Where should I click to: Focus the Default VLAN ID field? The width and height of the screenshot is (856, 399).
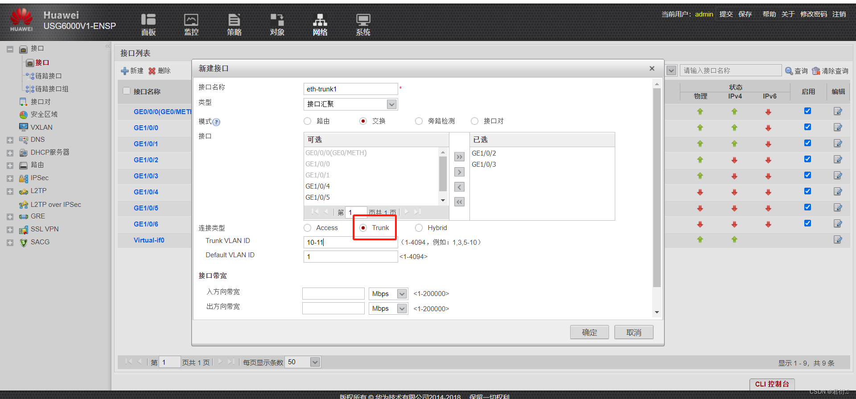pos(350,257)
